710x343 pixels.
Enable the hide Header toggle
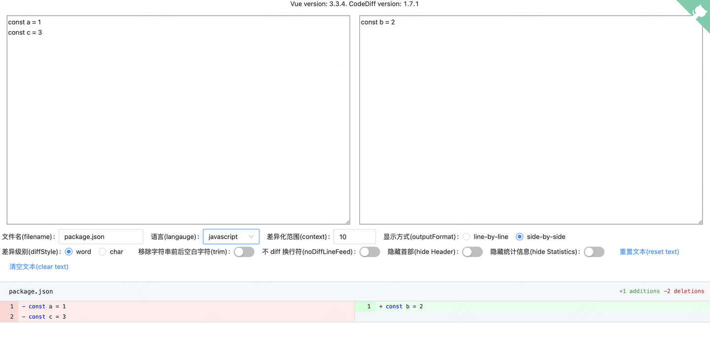coord(472,252)
